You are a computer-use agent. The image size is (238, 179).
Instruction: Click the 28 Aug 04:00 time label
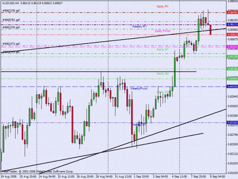(104, 177)
